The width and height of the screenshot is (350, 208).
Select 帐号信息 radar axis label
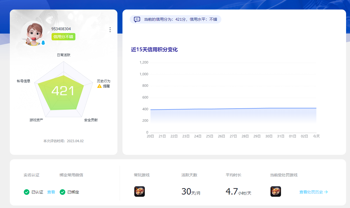[24, 81]
